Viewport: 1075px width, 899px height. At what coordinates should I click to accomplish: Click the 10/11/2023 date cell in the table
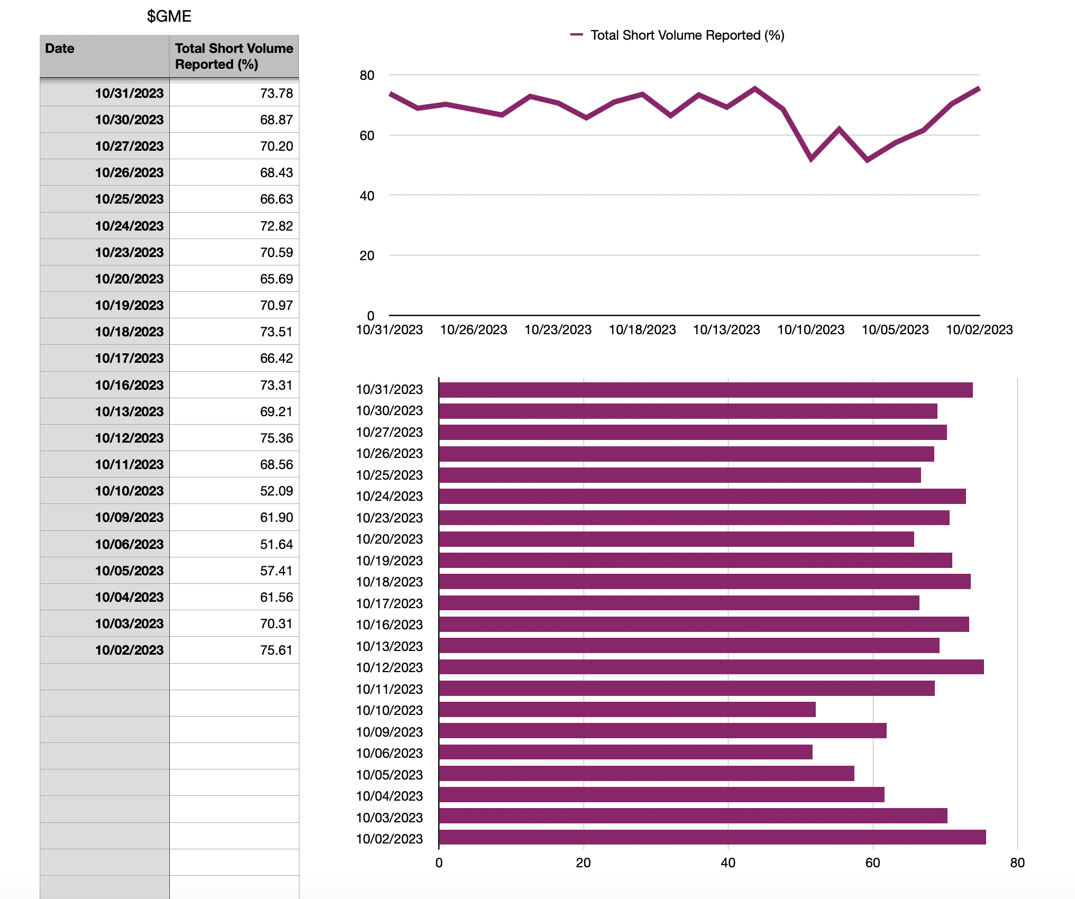[x=105, y=464]
